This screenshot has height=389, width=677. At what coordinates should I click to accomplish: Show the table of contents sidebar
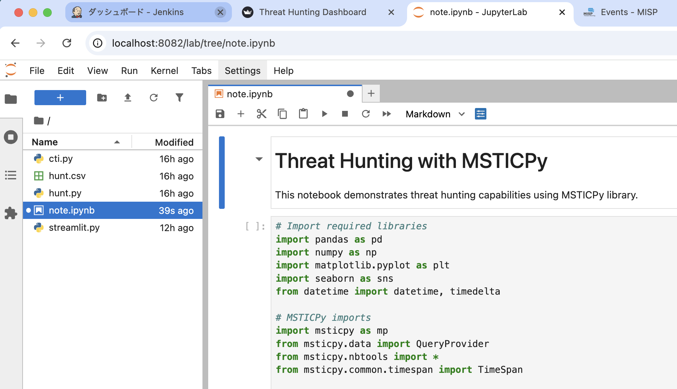11,175
